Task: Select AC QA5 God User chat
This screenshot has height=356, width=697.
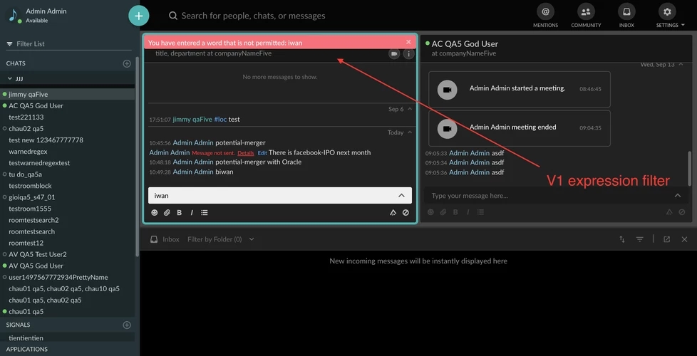Action: coord(36,105)
